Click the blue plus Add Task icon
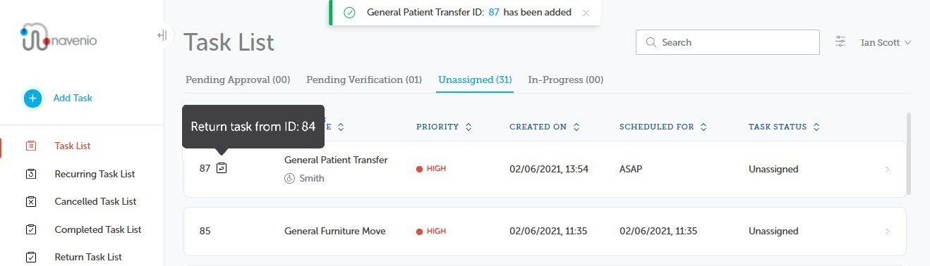Image resolution: width=930 pixels, height=266 pixels. point(32,99)
